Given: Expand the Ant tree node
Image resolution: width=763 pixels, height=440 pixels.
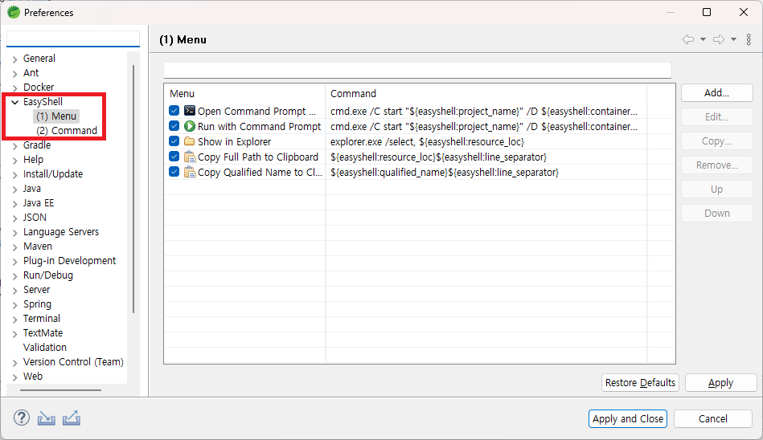Looking at the screenshot, I should pos(14,74).
